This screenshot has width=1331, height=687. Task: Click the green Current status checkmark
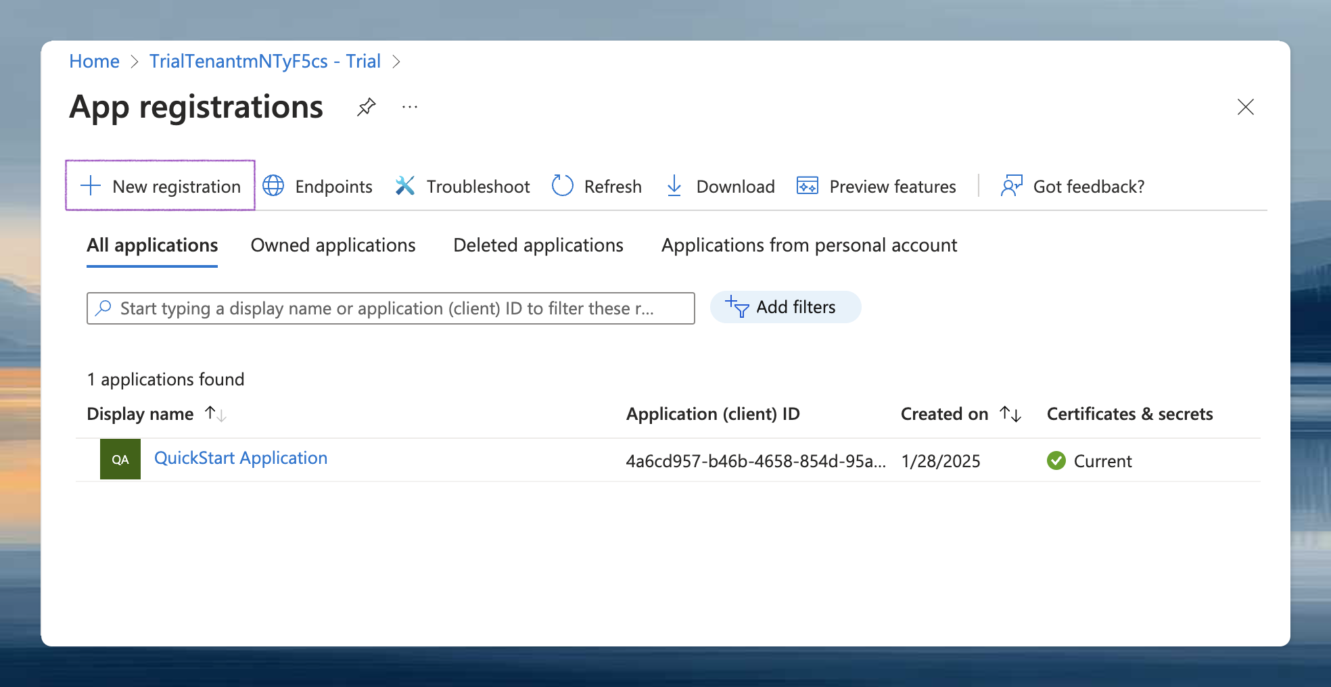pyautogui.click(x=1056, y=460)
